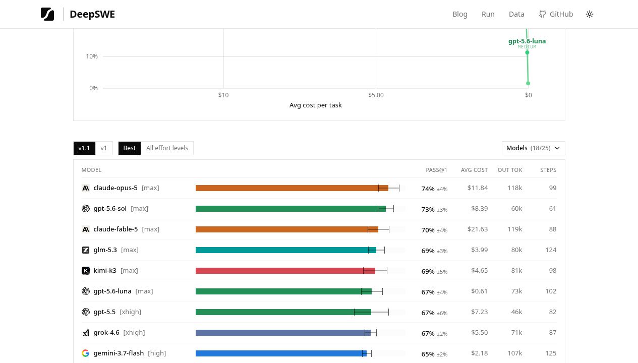This screenshot has width=638, height=363.
Task: Open the Blog nav item
Action: point(460,14)
